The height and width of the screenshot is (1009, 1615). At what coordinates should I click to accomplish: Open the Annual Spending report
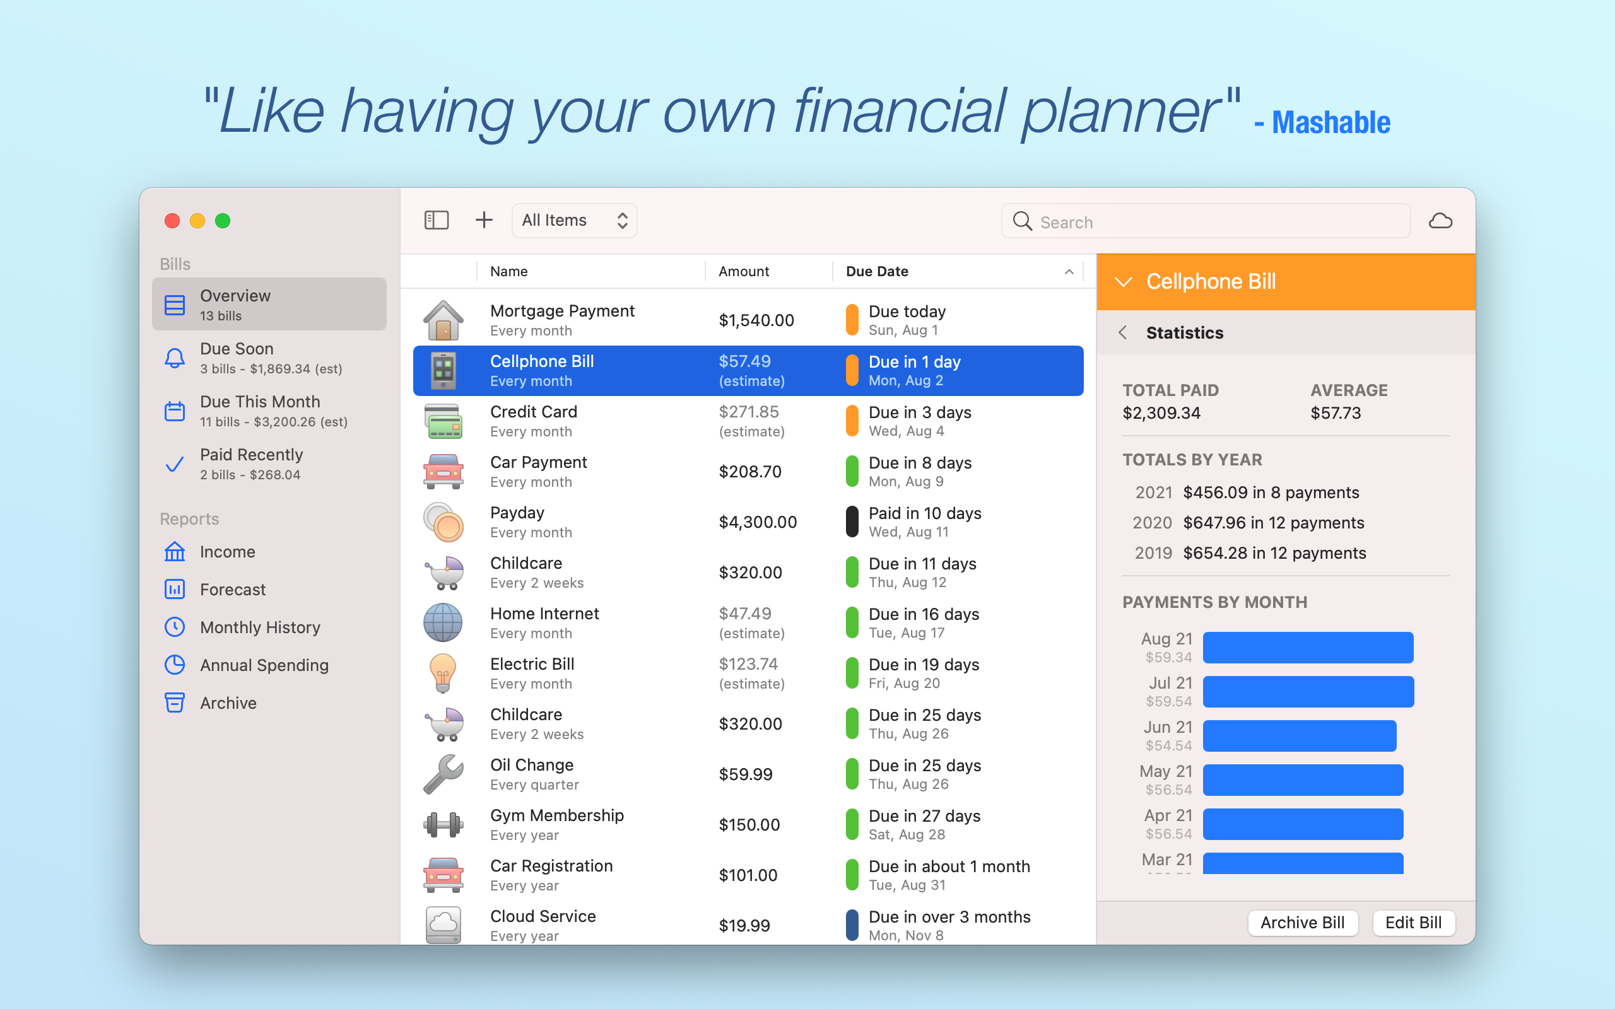coord(264,665)
